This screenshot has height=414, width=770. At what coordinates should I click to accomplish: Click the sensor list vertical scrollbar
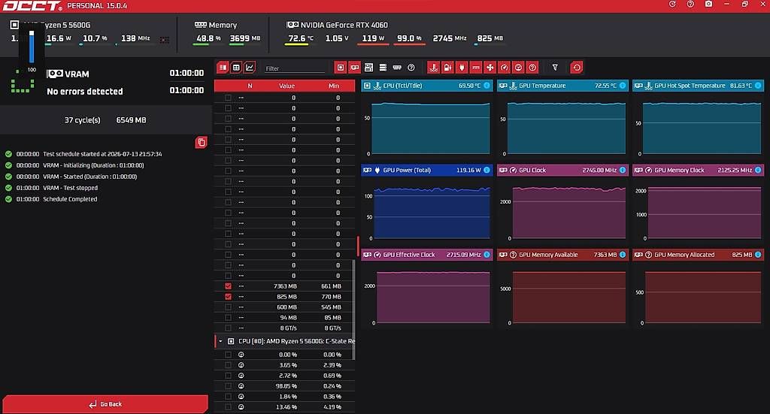(353, 309)
